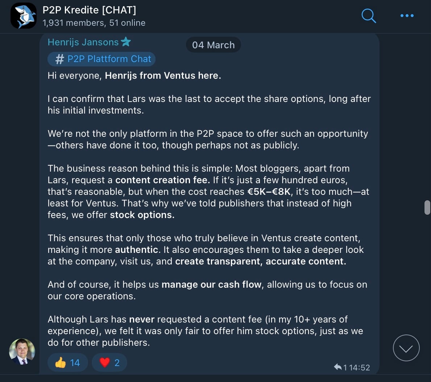Select the members count subtitle in the header

(x=94, y=22)
